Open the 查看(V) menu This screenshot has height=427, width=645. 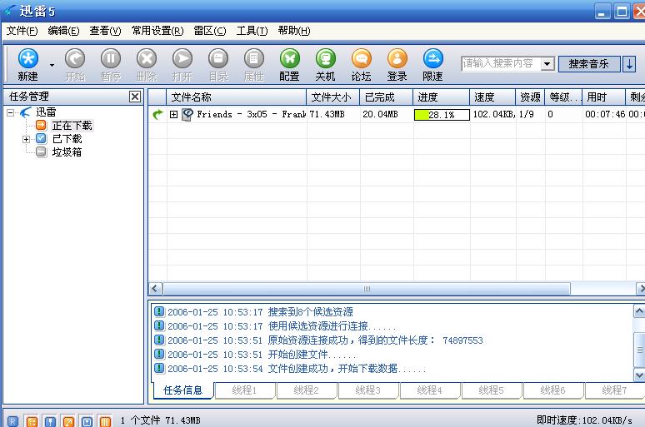105,31
